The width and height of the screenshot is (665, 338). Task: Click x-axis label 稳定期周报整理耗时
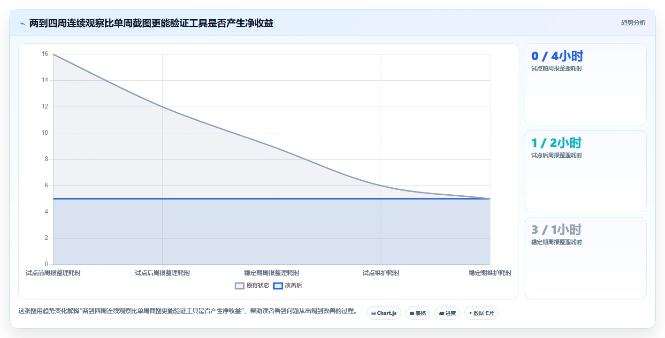(272, 273)
